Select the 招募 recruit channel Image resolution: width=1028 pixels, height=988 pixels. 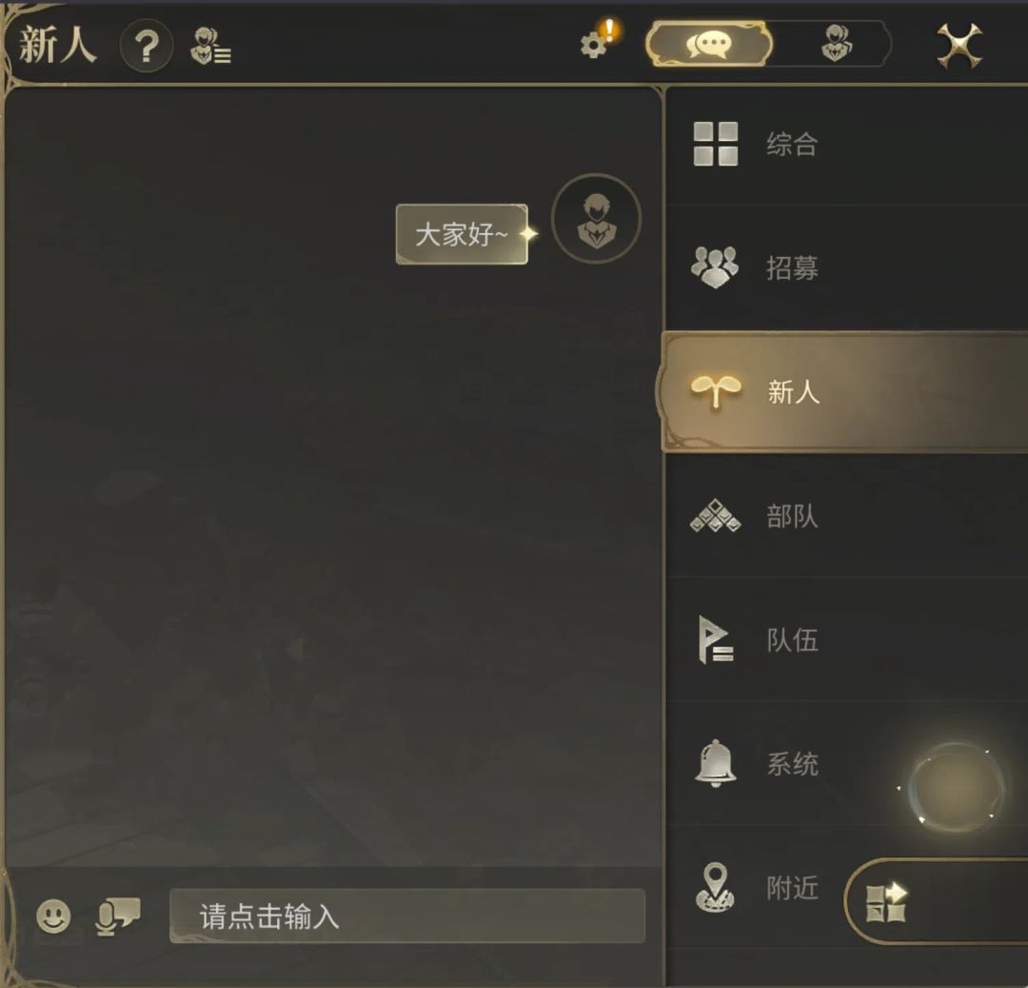tap(846, 267)
